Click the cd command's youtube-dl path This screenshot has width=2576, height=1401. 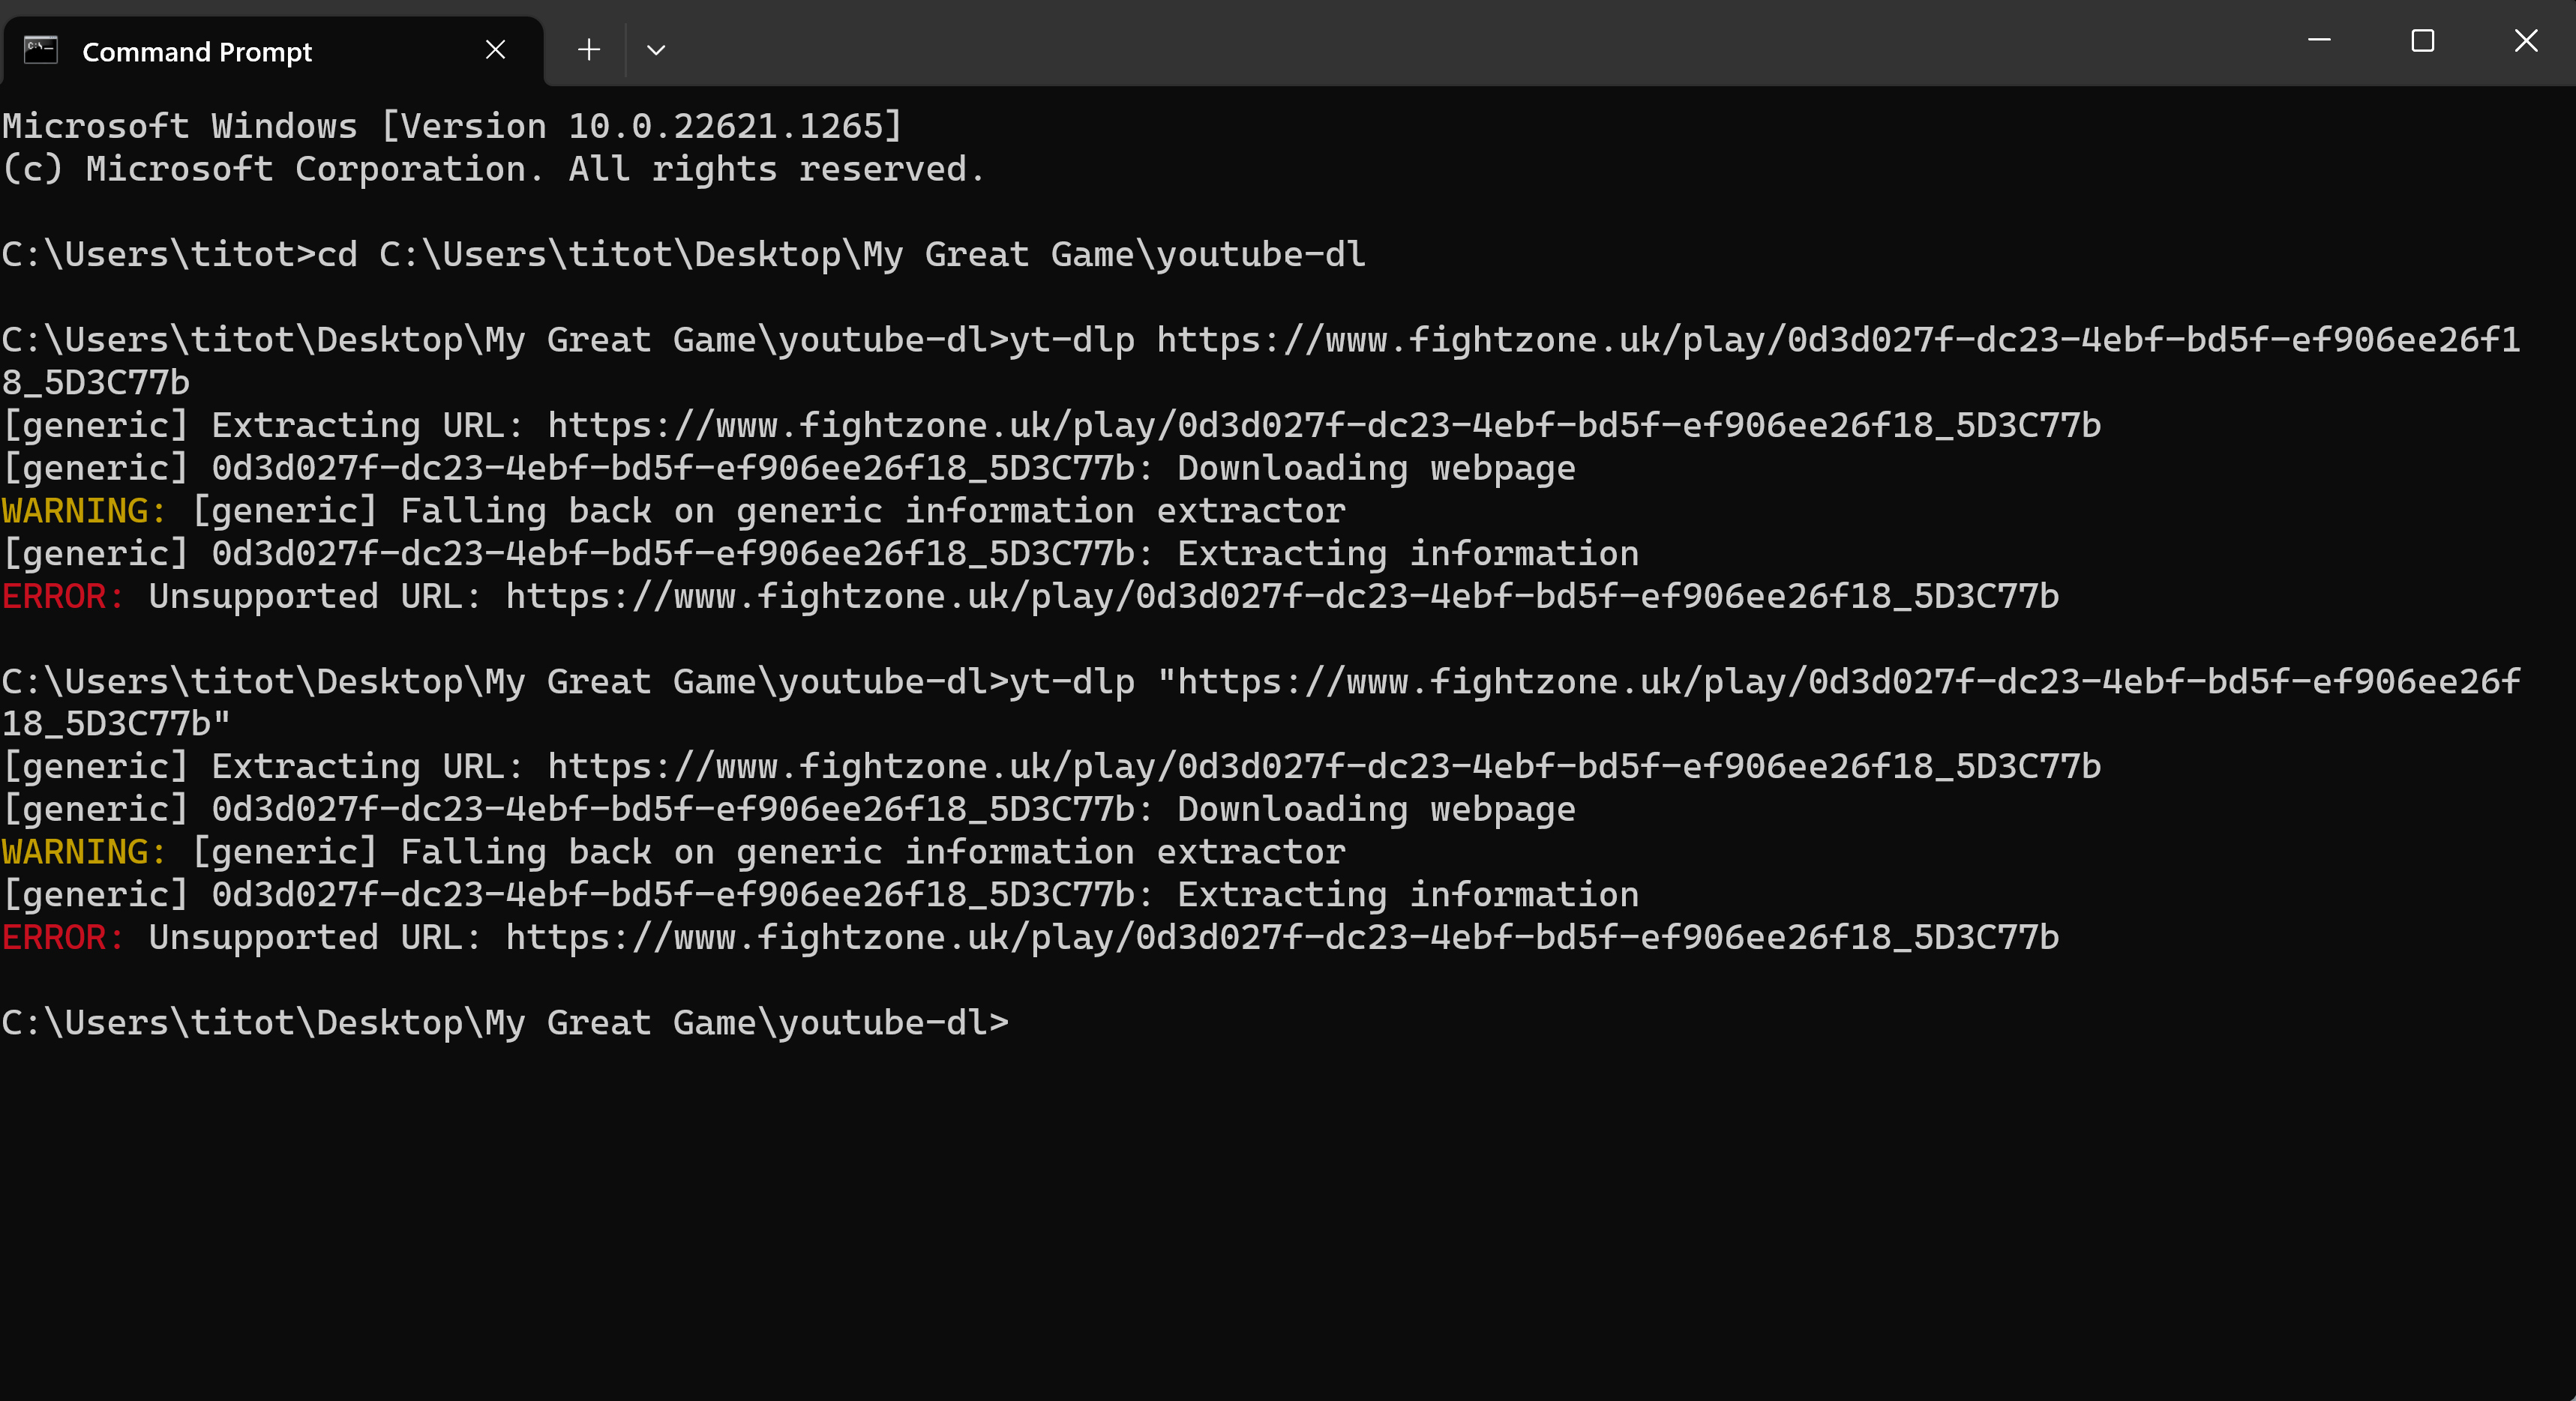(872, 255)
